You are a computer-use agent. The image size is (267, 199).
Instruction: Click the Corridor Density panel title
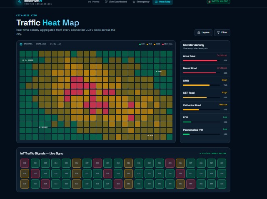click(x=193, y=45)
